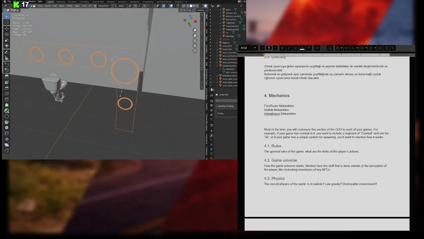The height and width of the screenshot is (239, 424).
Task: Open the UV Editing workspace tab
Action: click(x=84, y=2)
